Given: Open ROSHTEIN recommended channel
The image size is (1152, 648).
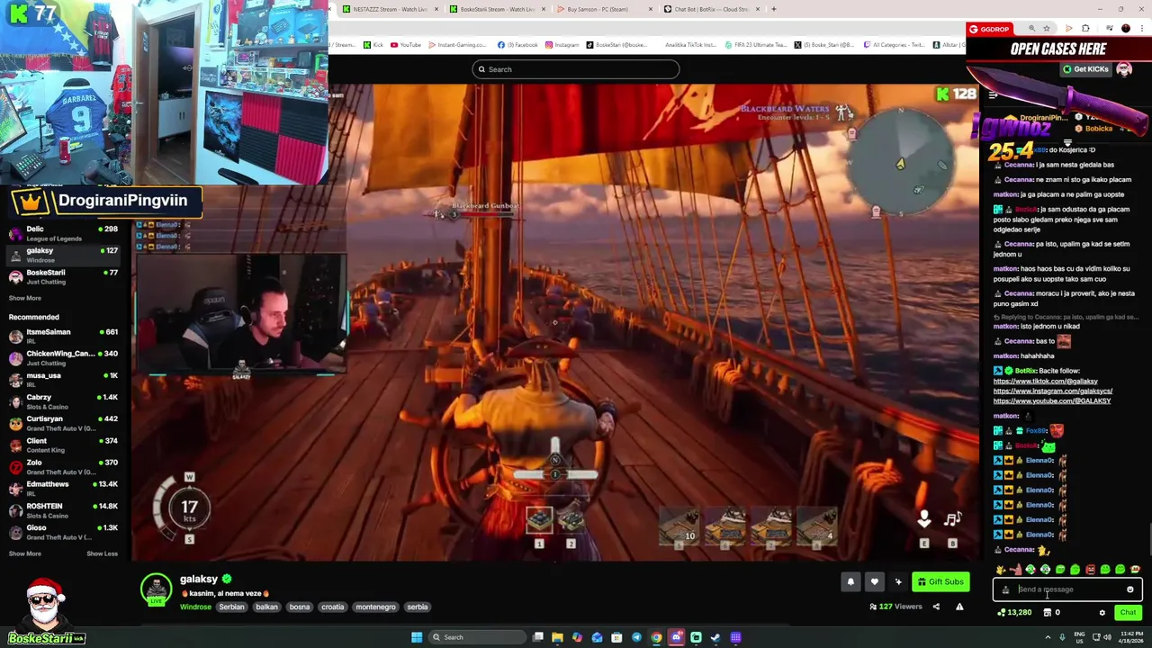Looking at the screenshot, I should (x=63, y=510).
